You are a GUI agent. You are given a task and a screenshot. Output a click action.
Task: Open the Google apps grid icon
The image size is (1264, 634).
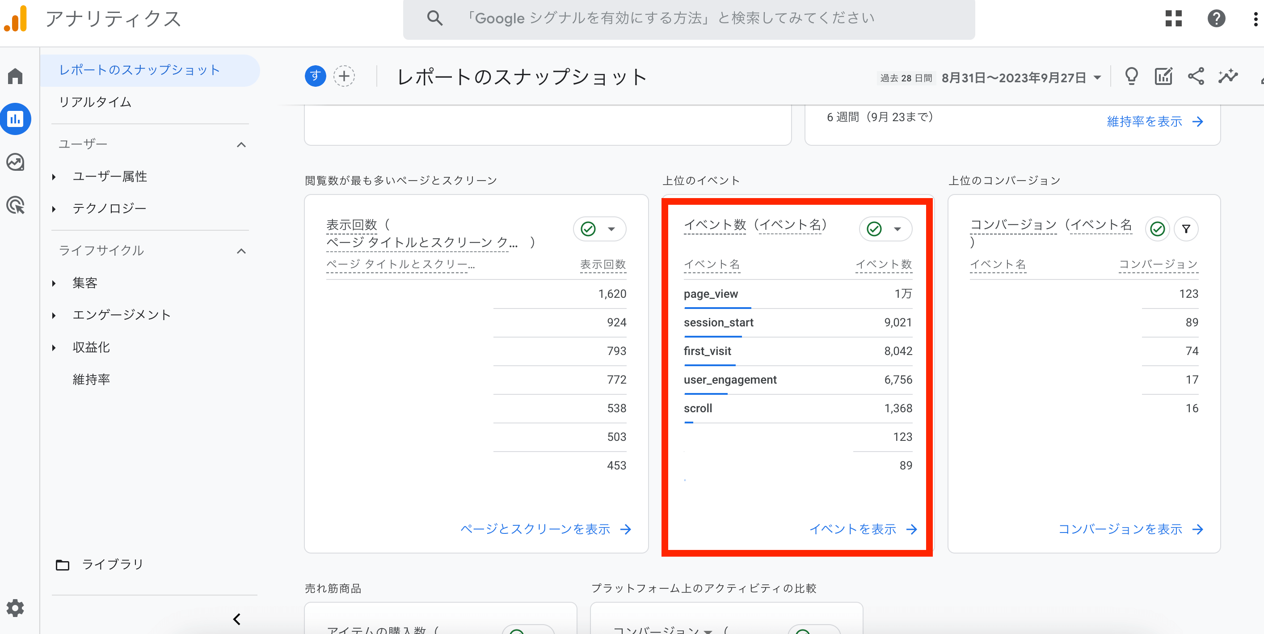[x=1173, y=19]
